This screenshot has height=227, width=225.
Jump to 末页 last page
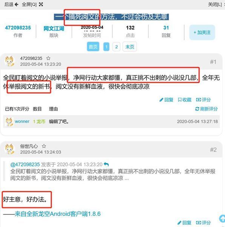click(130, 47)
